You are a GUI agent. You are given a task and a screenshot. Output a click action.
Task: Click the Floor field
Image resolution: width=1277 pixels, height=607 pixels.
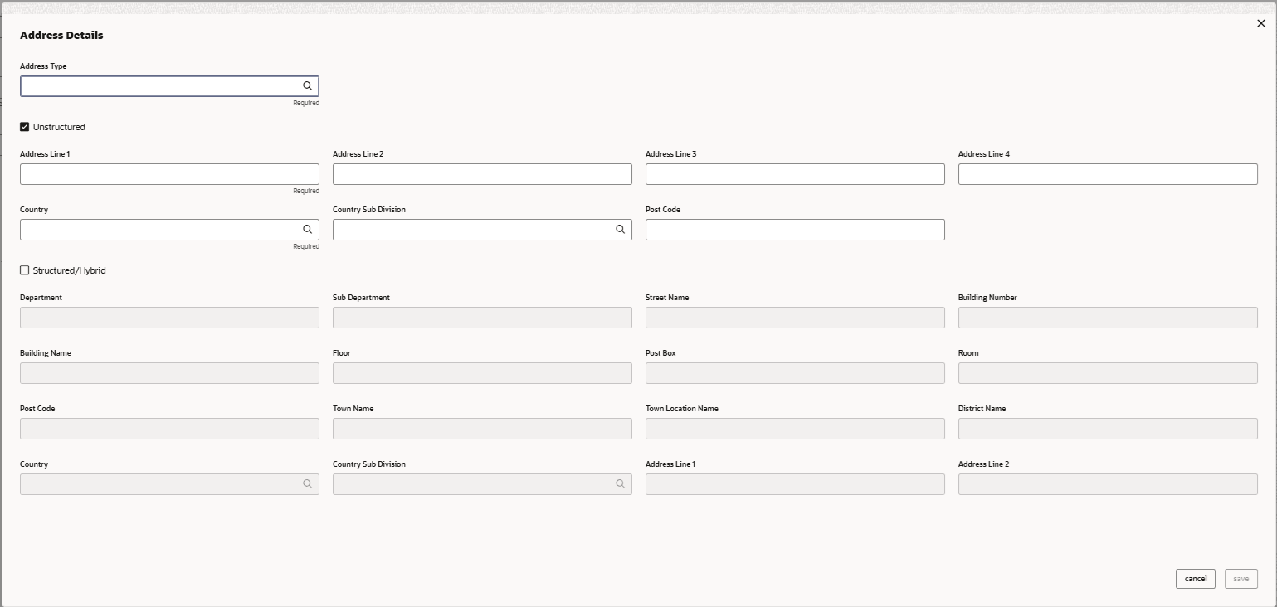click(x=482, y=373)
